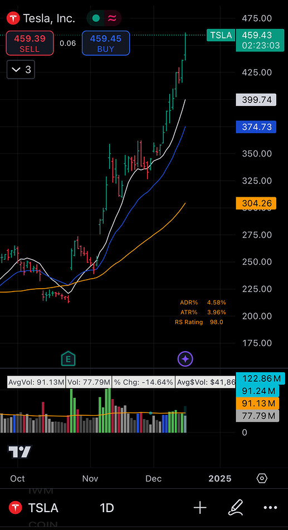The width and height of the screenshot is (288, 530).
Task: Expand the collapsed indicators list showing 3
Action: point(21,70)
